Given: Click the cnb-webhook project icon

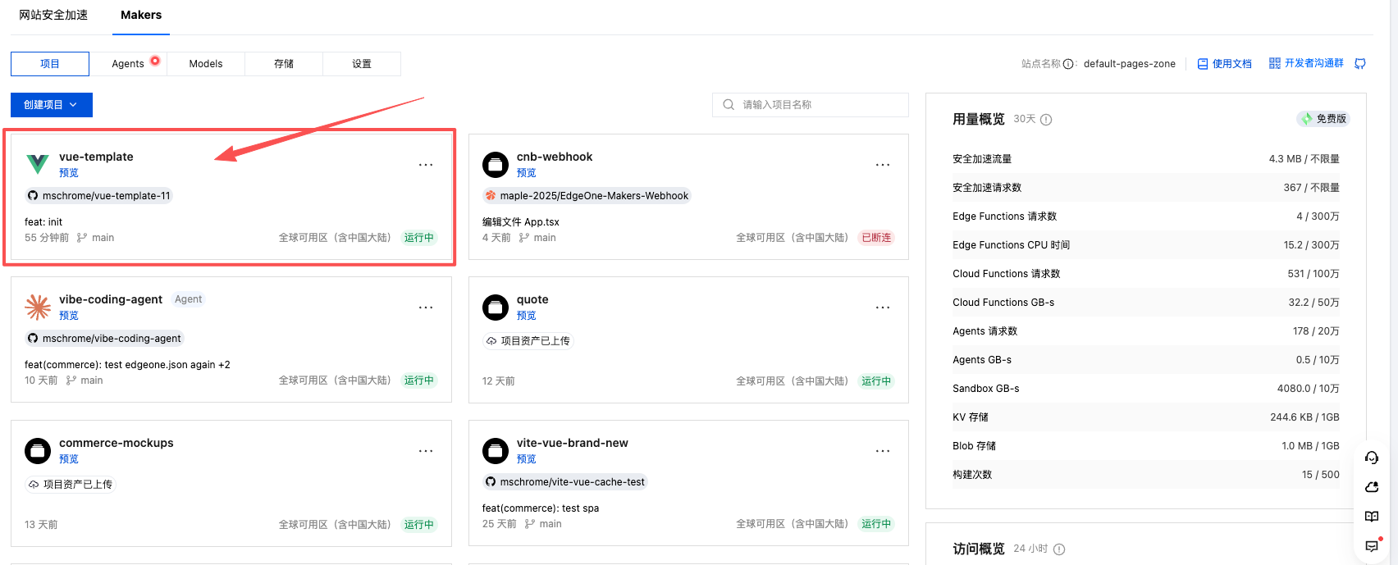Looking at the screenshot, I should point(496,165).
